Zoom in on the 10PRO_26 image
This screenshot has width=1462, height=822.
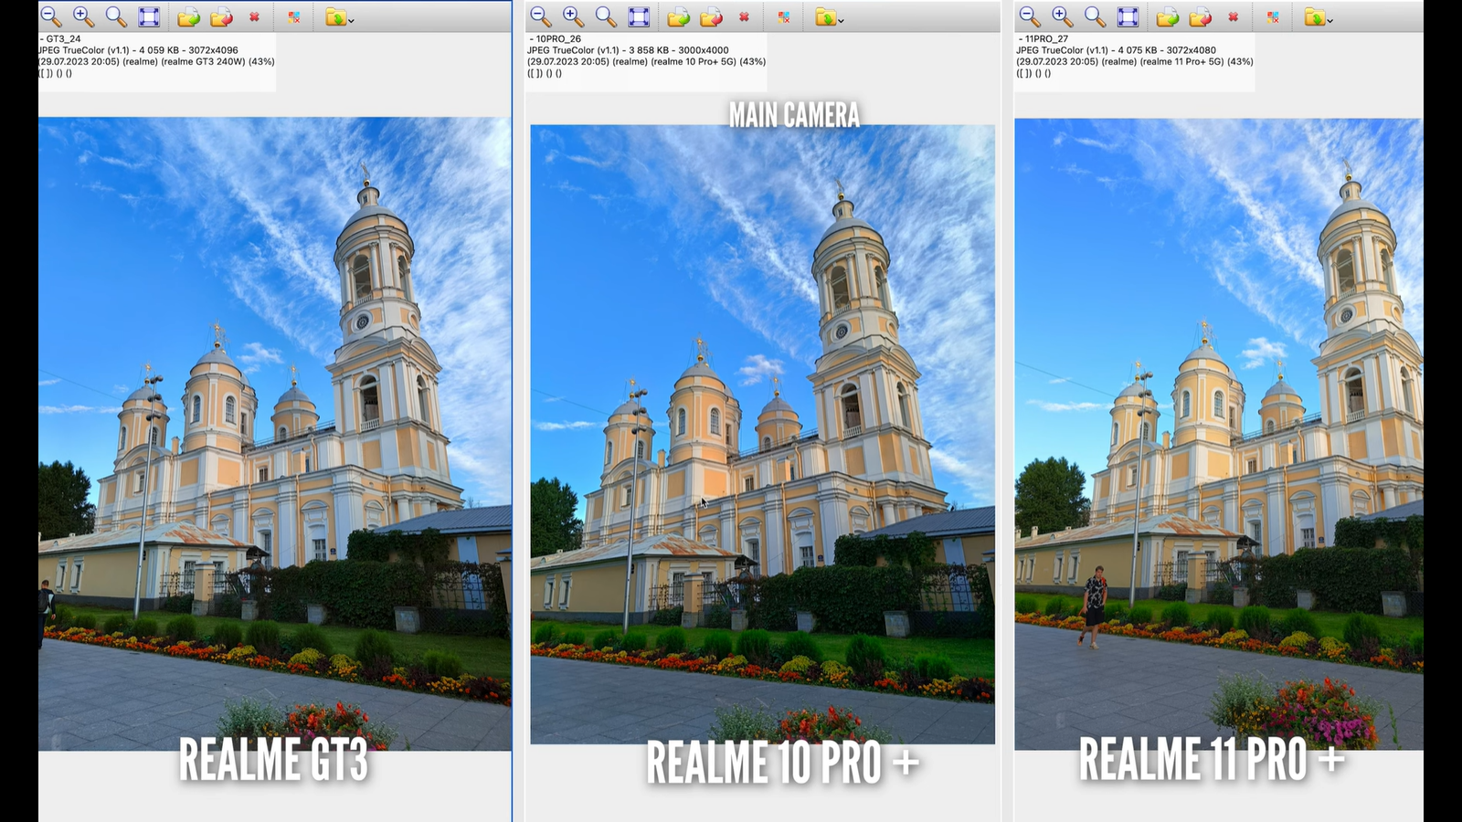573,16
